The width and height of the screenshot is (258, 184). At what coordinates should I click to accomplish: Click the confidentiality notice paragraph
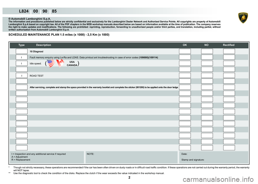click(114, 26)
